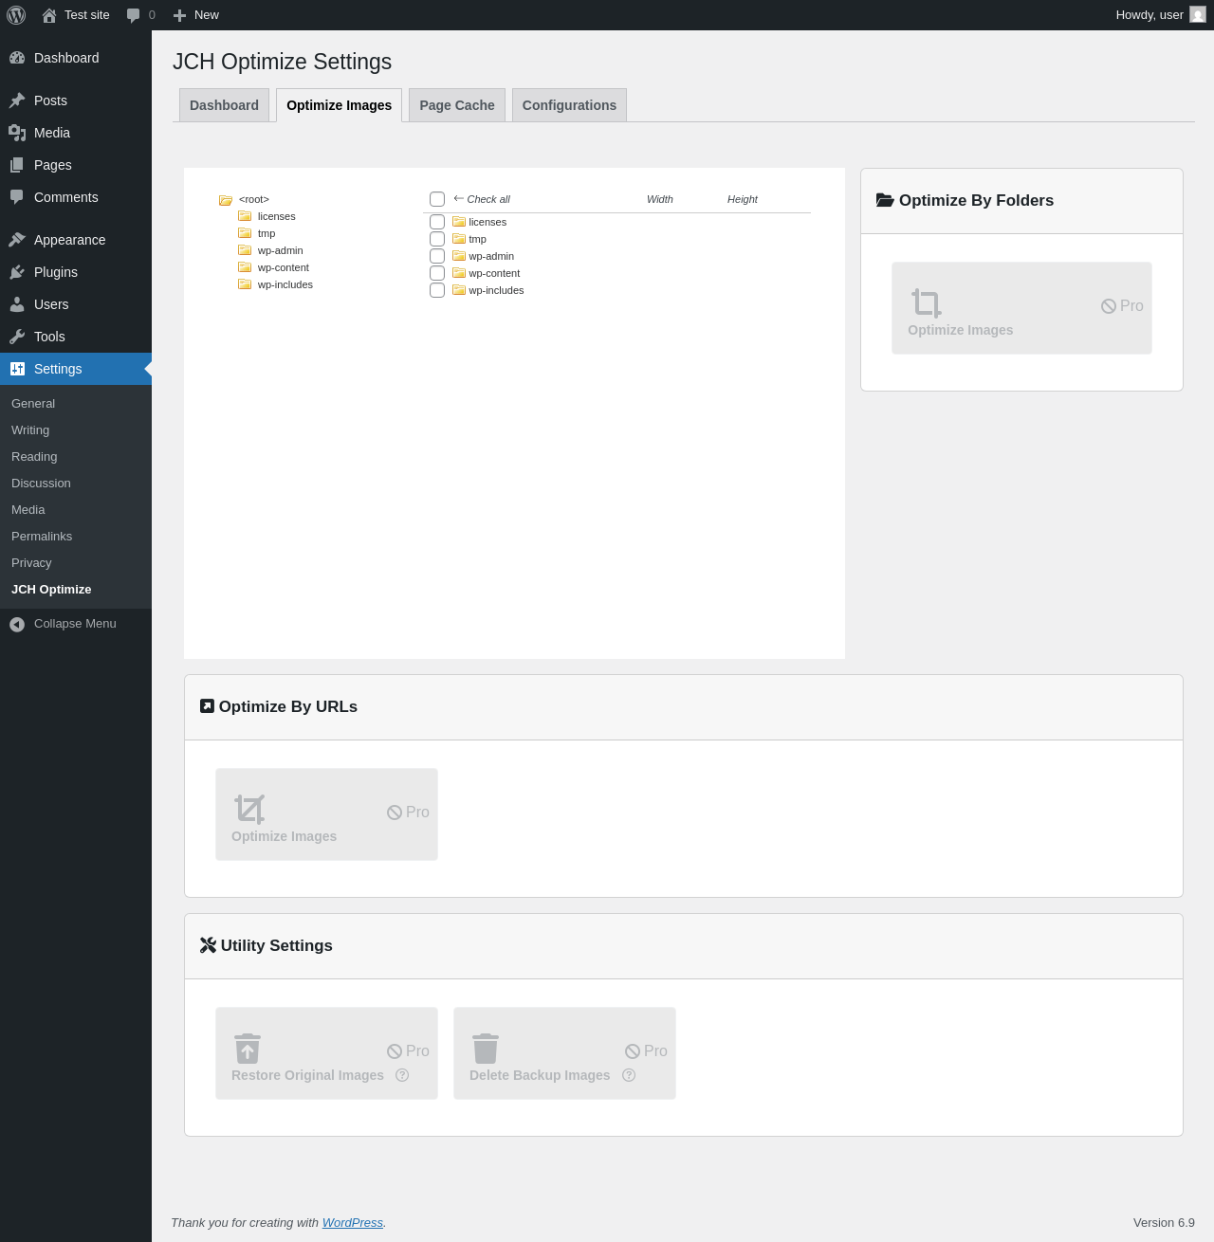
Task: Select the Optimize Images tab
Action: point(339,105)
